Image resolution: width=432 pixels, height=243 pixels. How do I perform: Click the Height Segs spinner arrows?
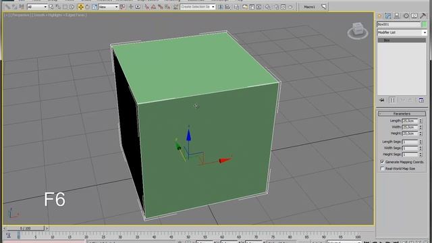coord(421,155)
